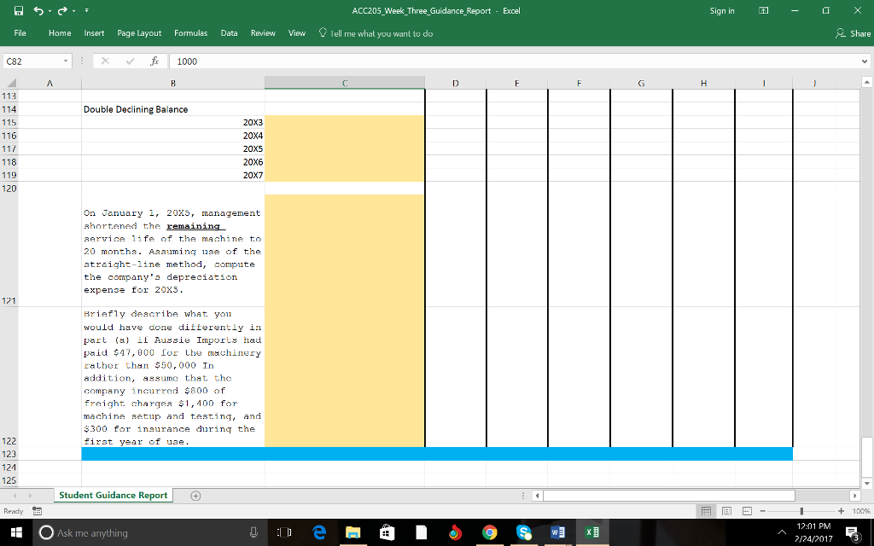
Task: Add a new sheet with plus icon
Action: (x=196, y=495)
